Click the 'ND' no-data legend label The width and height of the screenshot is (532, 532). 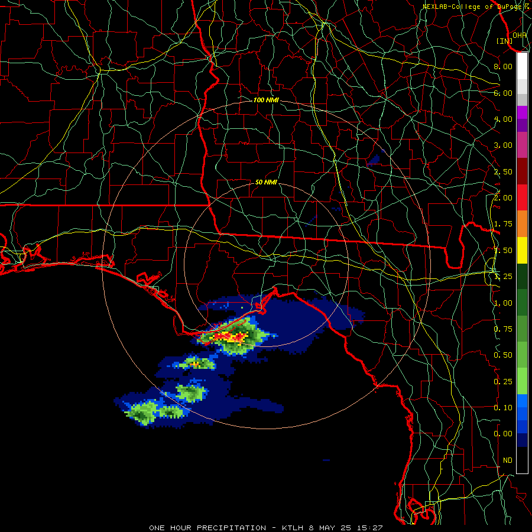(x=508, y=460)
